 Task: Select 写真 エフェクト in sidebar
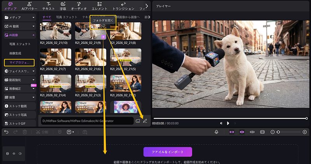pos(20,44)
